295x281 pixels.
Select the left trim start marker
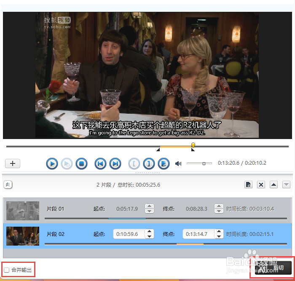(x=158, y=150)
